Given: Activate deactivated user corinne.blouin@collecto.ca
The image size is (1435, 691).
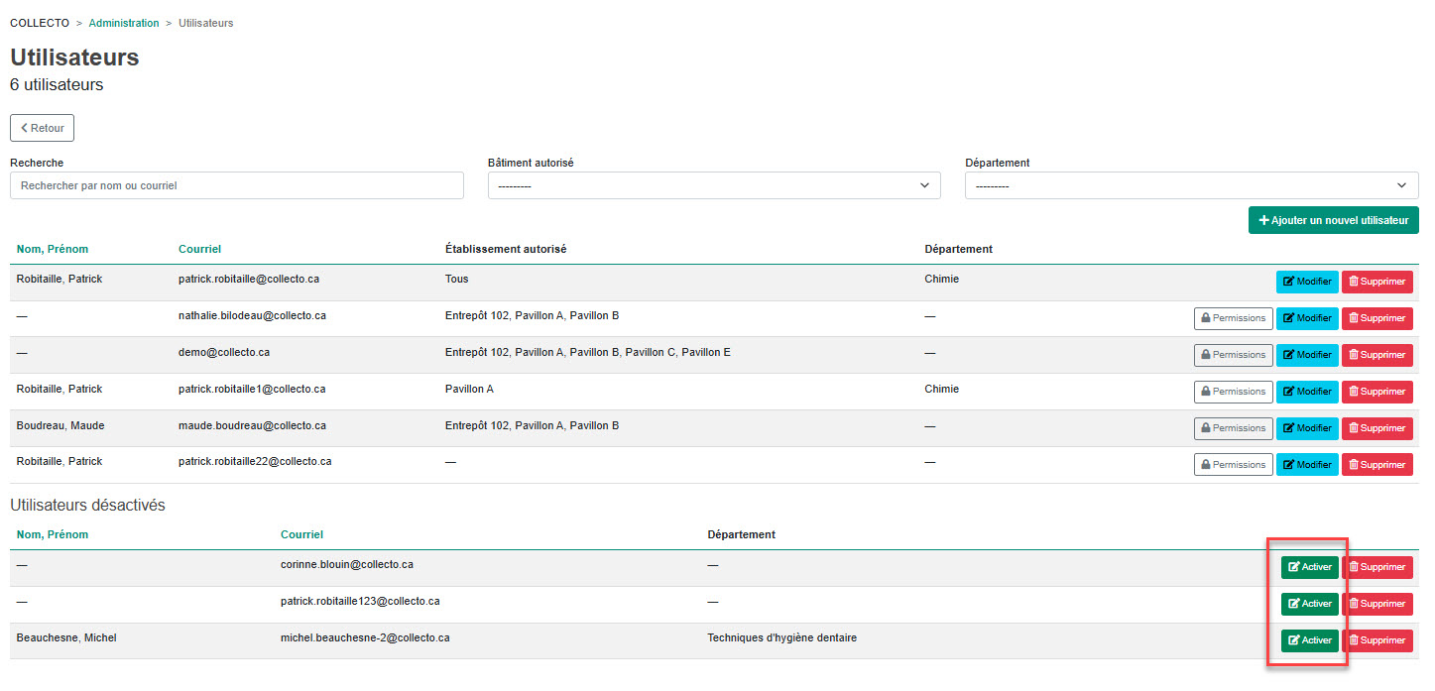Looking at the screenshot, I should pos(1309,567).
